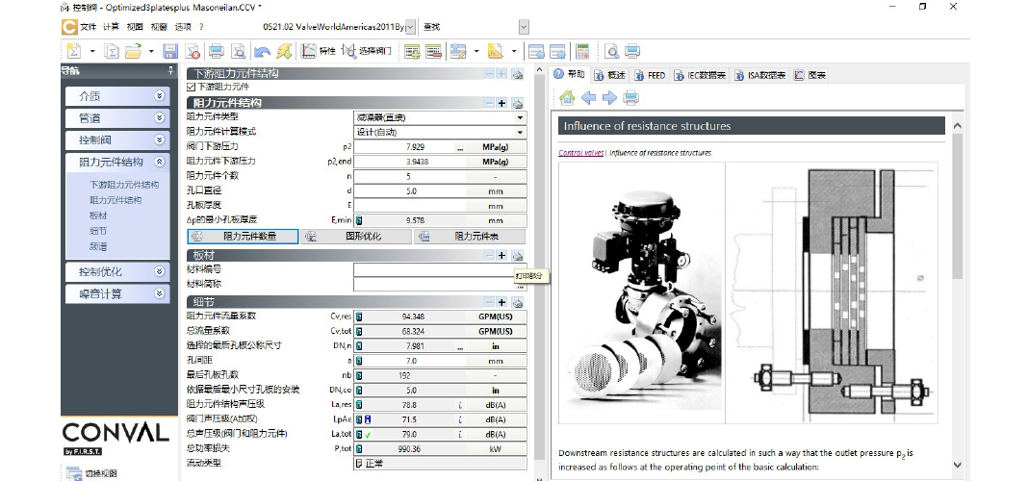The width and height of the screenshot is (1028, 481).
Task: Go back with help panel left arrow
Action: 589,98
